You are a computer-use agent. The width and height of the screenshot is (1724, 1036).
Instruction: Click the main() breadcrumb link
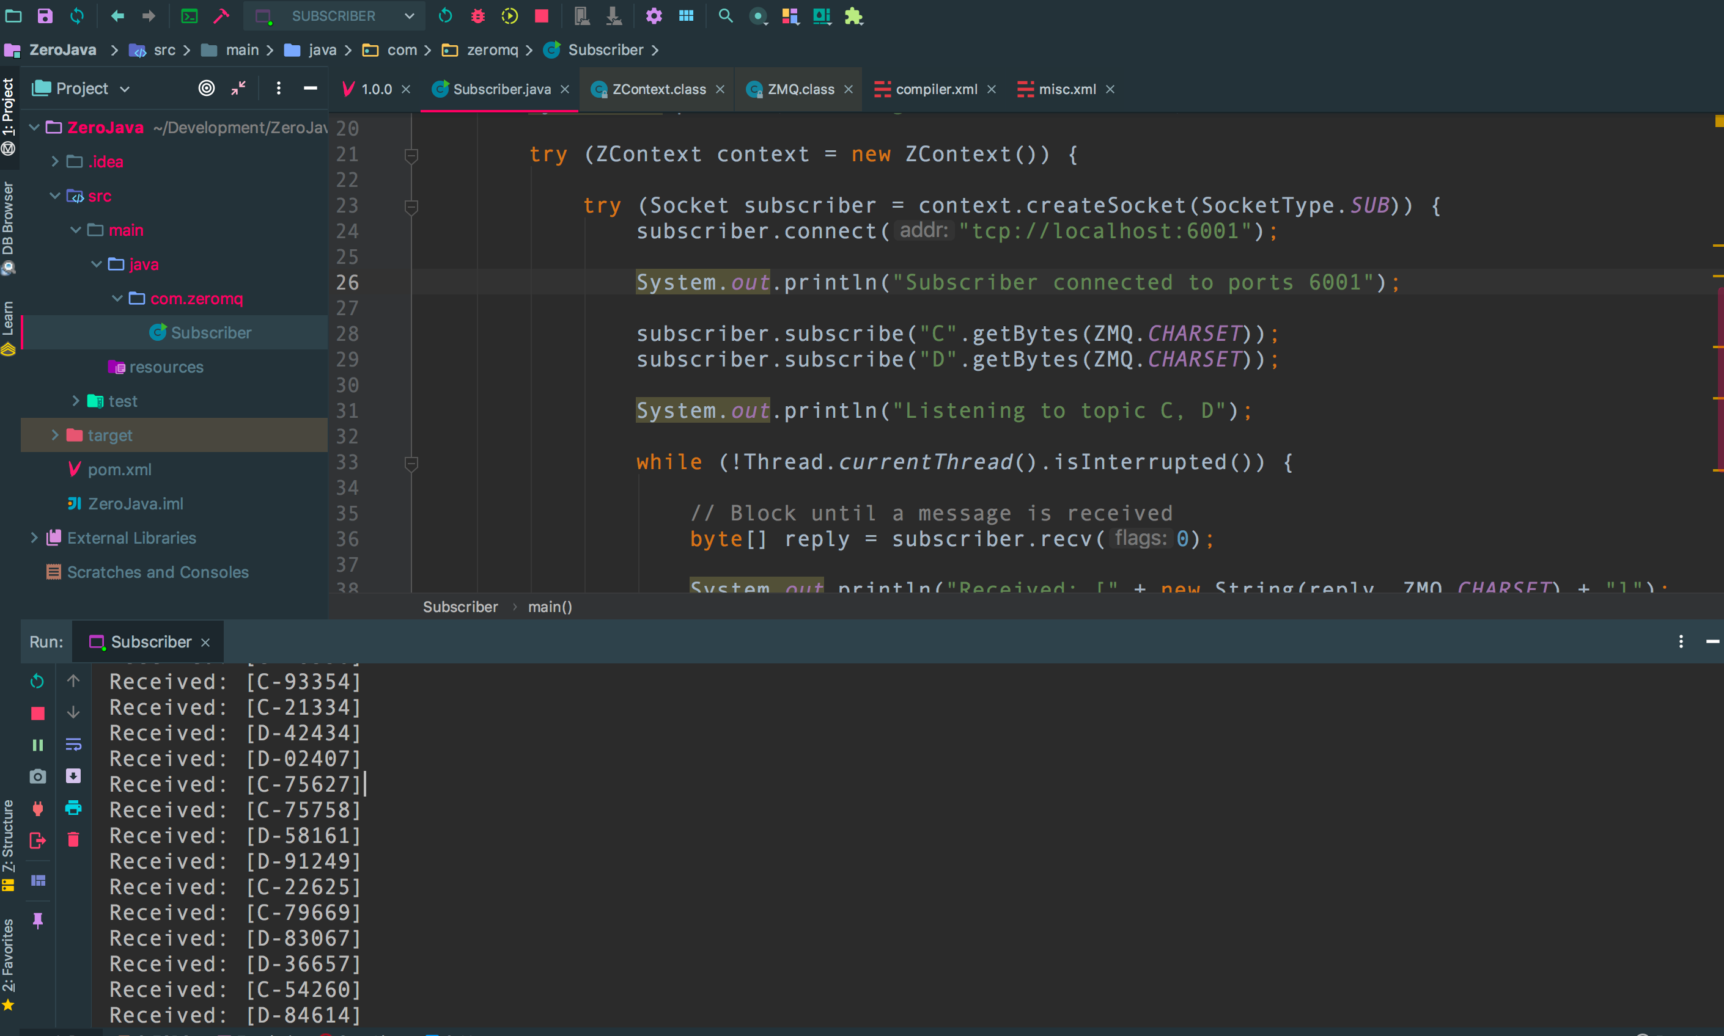click(550, 607)
